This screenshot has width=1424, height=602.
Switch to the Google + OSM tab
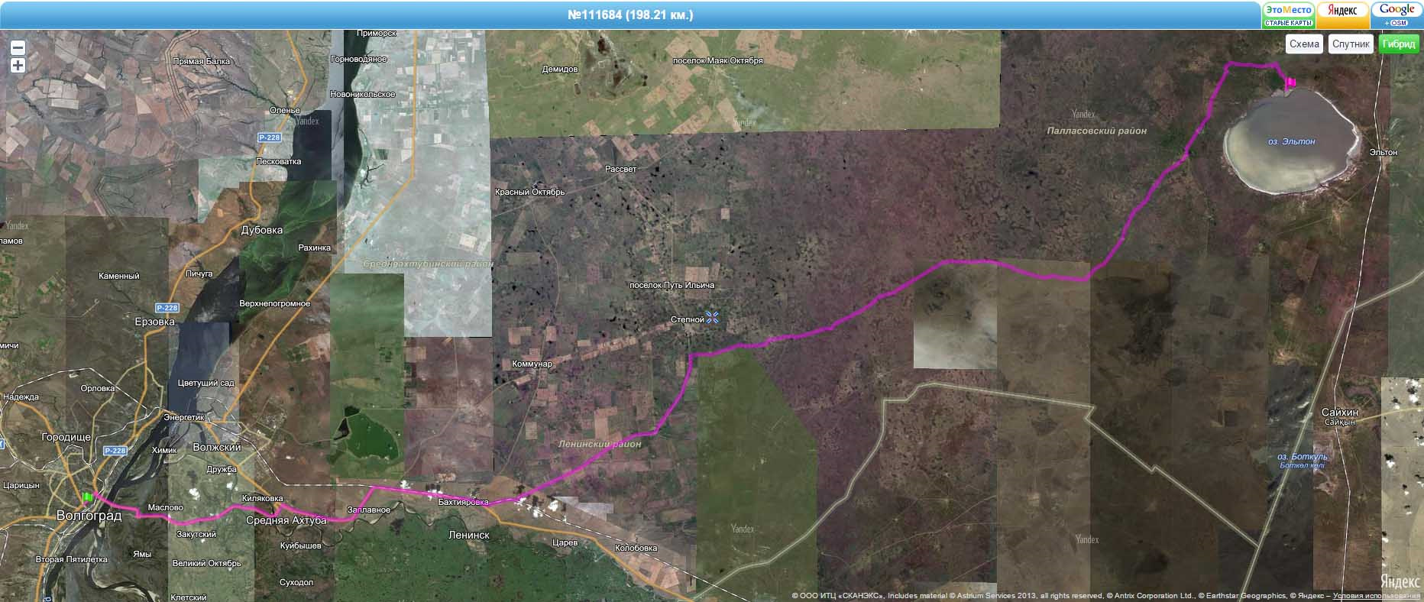(x=1397, y=15)
